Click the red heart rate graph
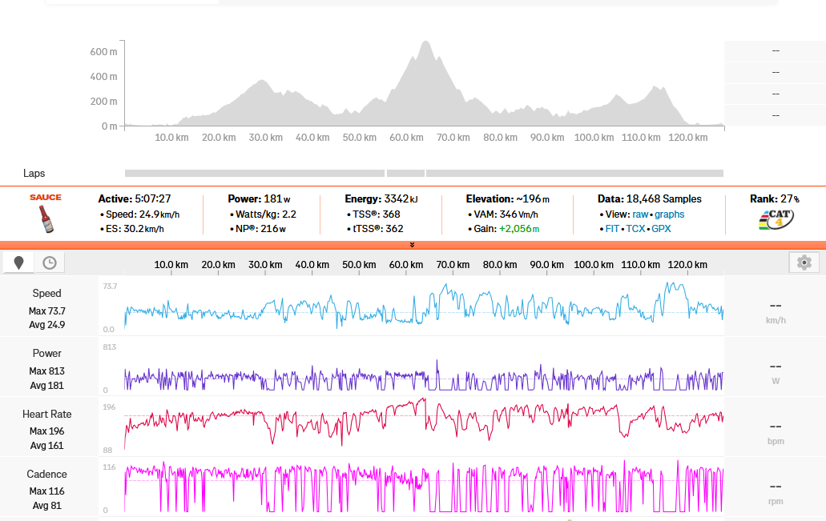Screen dimensions: 826x521 click(424, 423)
